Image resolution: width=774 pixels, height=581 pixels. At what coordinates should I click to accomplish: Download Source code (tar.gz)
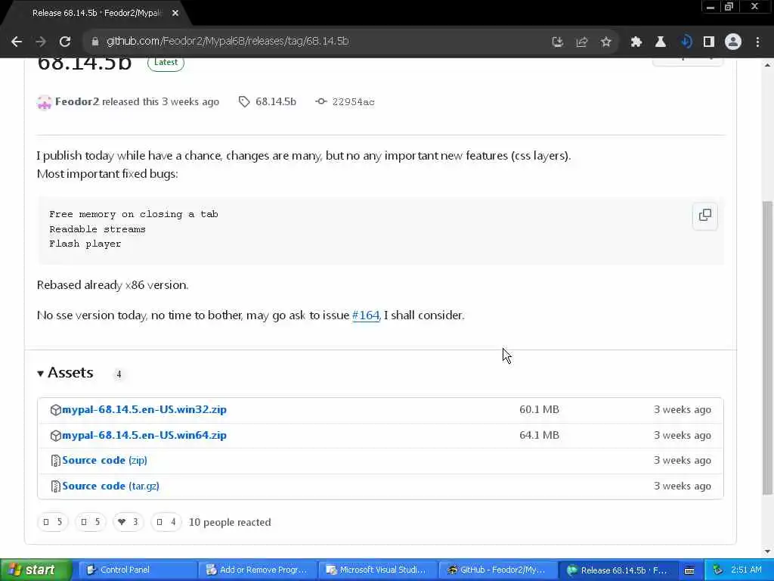pyautogui.click(x=110, y=486)
